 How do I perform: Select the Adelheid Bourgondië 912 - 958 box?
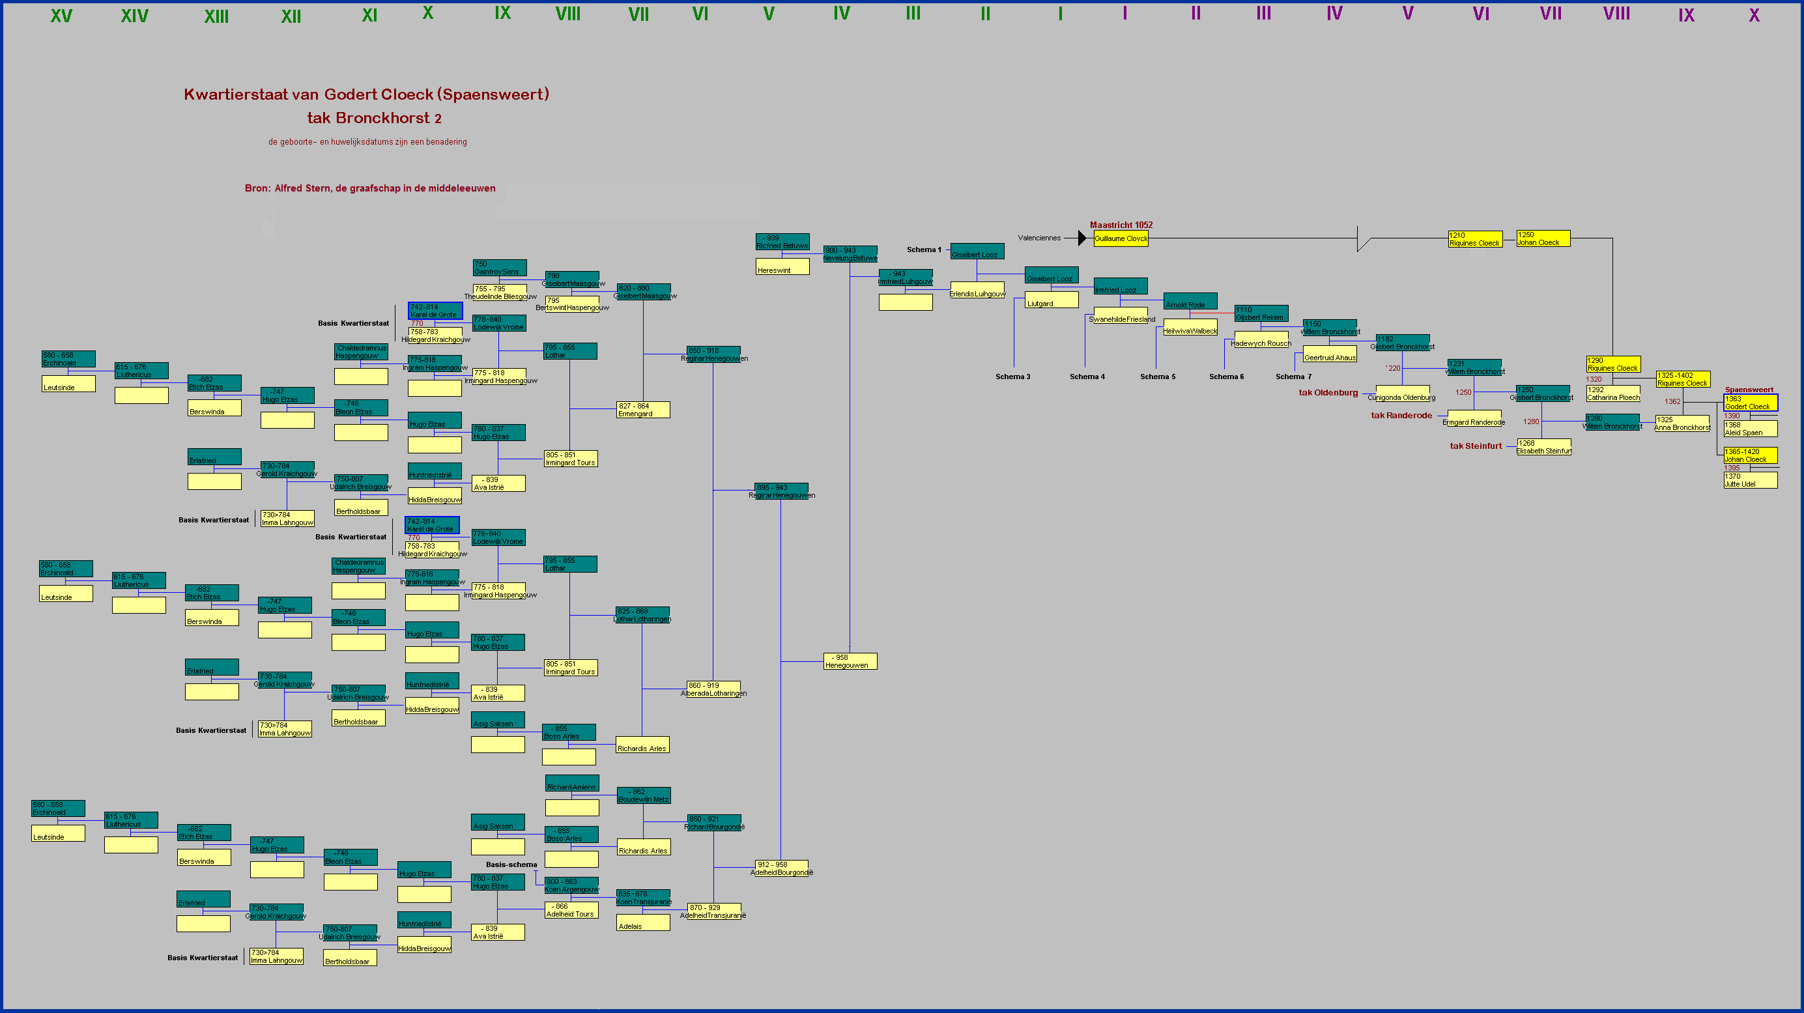click(x=782, y=869)
